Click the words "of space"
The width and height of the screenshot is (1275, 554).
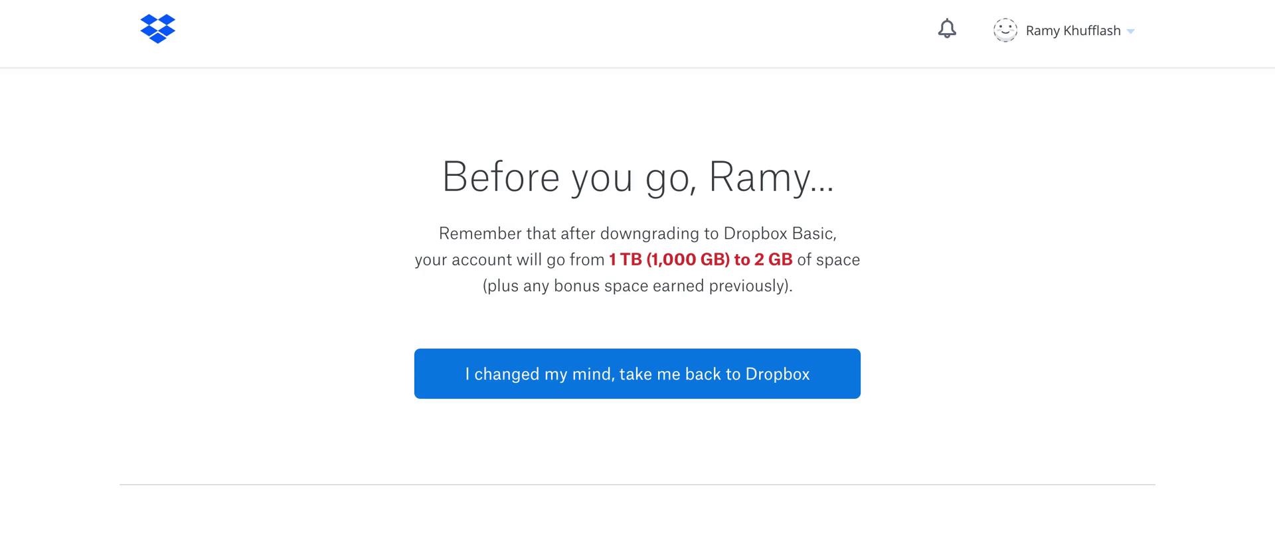click(829, 259)
